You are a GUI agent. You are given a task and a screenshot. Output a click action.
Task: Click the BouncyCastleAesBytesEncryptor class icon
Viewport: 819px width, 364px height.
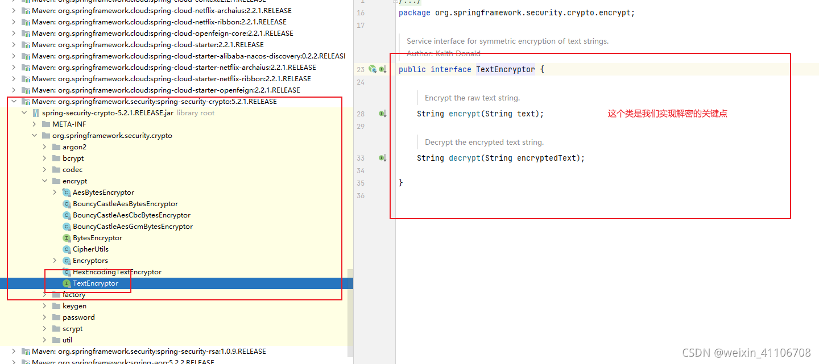click(x=67, y=204)
